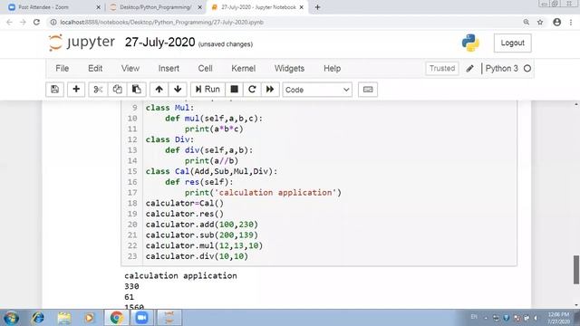This screenshot has width=580, height=326.
Task: Click the Jupyter logo
Action: (82, 43)
